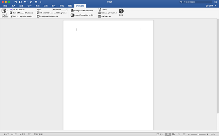219x136 pixels.
Task: Click the zoom slider handle
Action: [198, 134]
